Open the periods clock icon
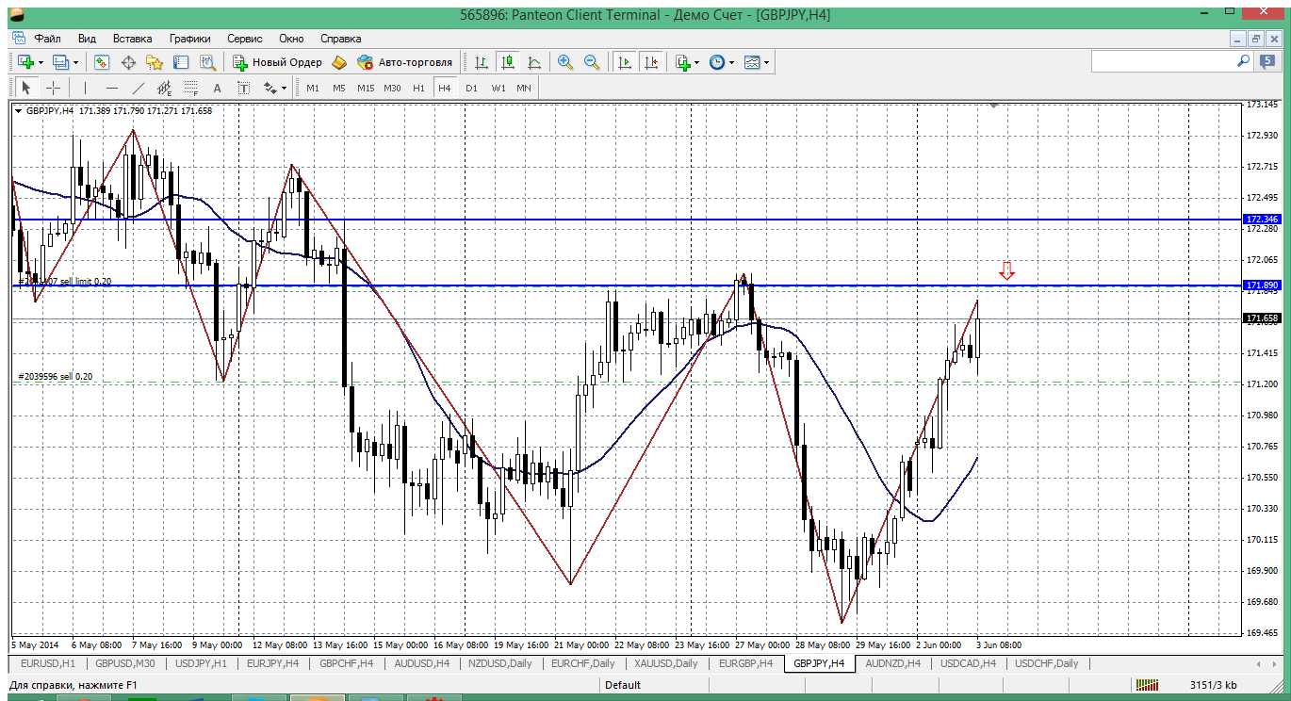This screenshot has height=701, width=1291. pos(717,62)
